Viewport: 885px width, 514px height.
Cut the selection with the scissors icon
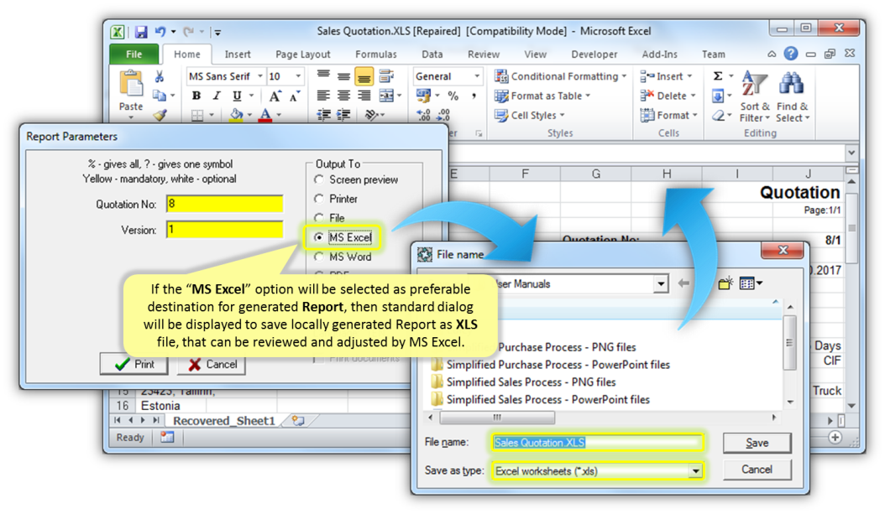(x=160, y=76)
